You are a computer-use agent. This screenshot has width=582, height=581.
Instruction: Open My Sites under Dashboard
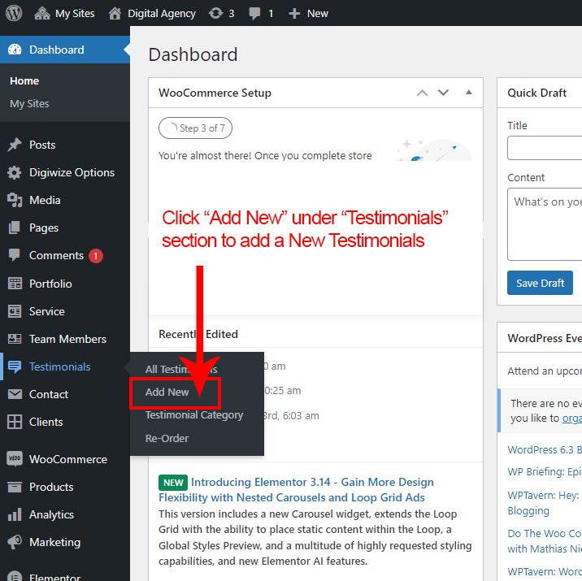click(x=29, y=104)
